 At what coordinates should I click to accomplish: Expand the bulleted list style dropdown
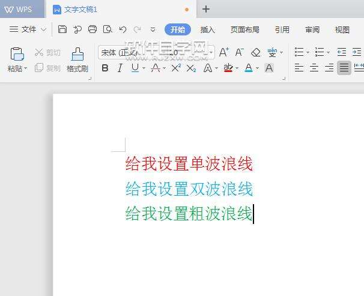point(308,53)
